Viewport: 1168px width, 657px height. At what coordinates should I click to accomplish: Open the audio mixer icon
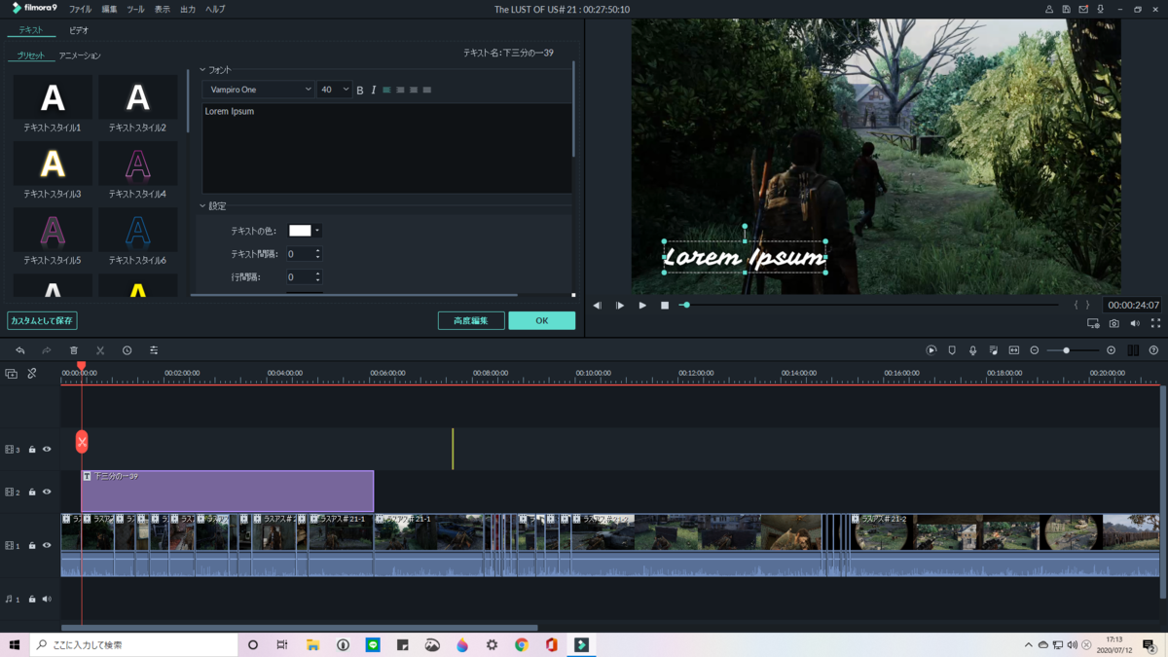pos(993,350)
